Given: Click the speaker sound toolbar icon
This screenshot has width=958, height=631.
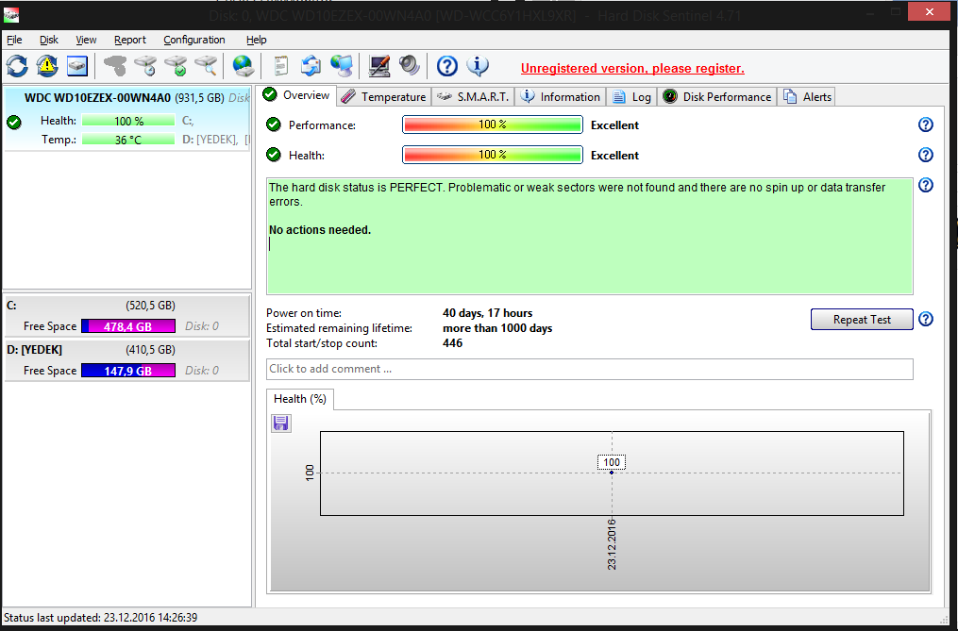Looking at the screenshot, I should (409, 66).
